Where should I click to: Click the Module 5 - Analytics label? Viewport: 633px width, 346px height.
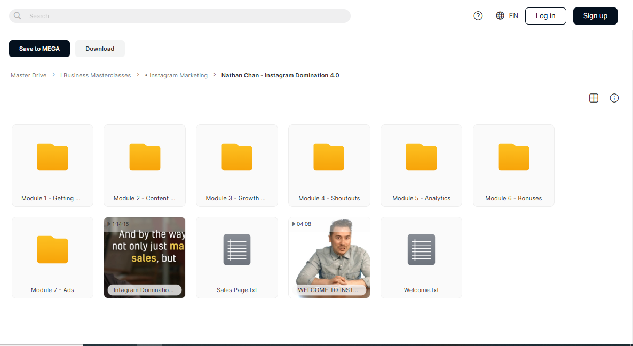tap(421, 198)
